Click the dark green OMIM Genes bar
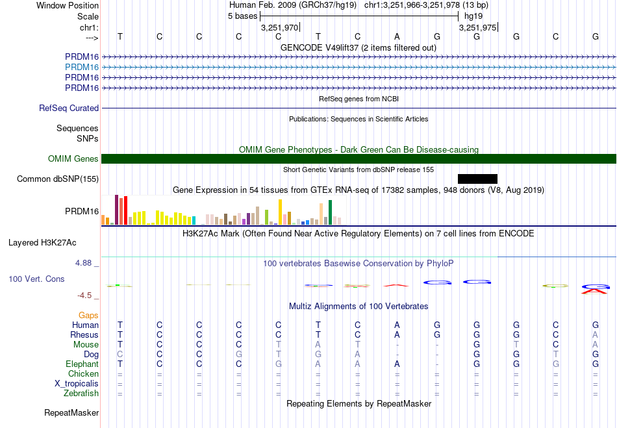 pos(359,159)
